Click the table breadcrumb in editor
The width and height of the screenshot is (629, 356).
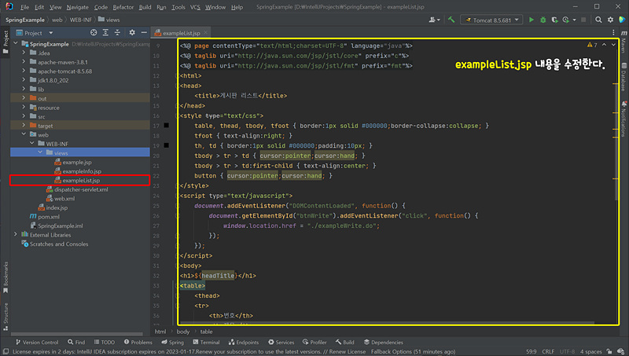tap(206, 332)
